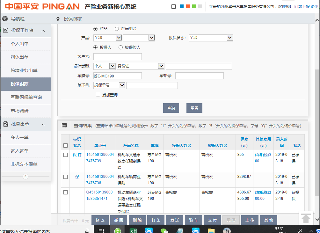This screenshot has height=233, width=320.
Task: Click the 问题上报 link in header
Action: (x=302, y=7)
